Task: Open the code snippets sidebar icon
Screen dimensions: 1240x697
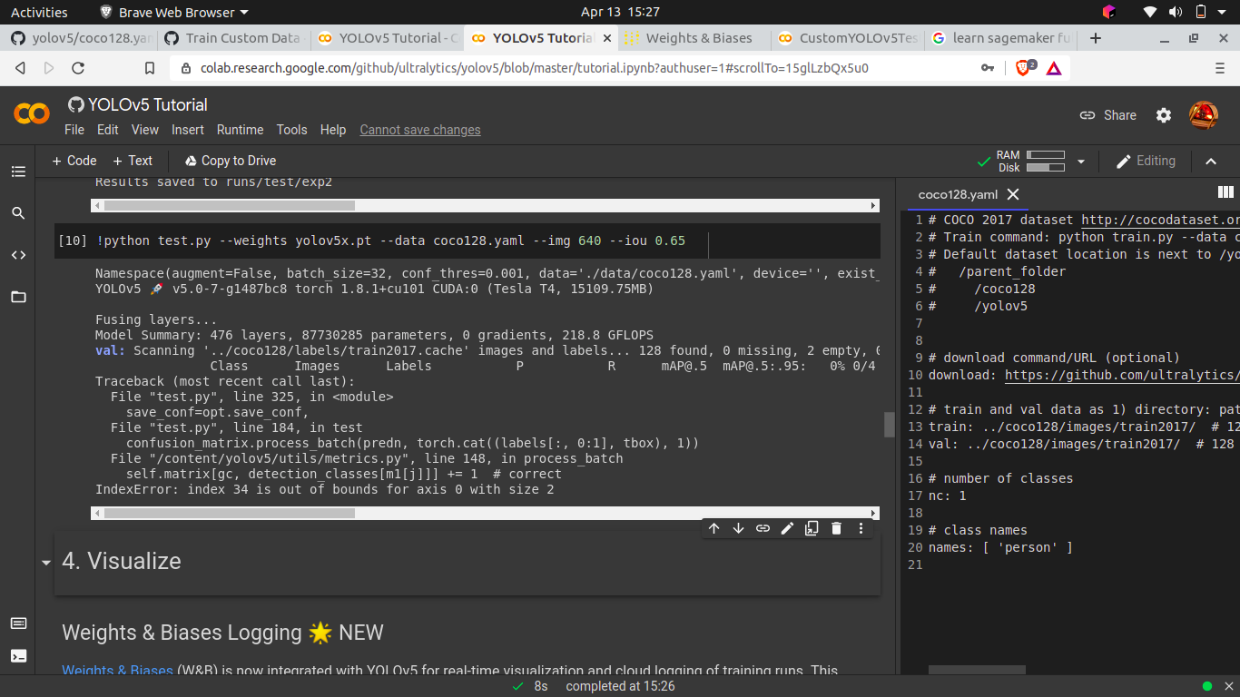Action: click(x=18, y=255)
